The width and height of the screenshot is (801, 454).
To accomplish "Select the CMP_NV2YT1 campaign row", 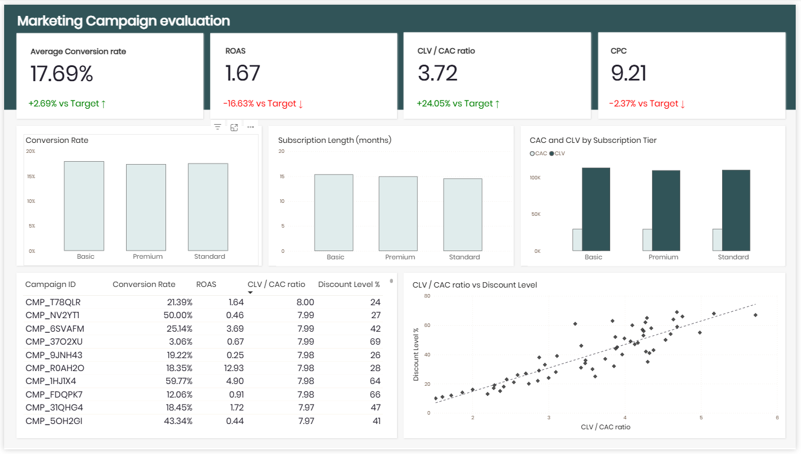I will tap(203, 315).
